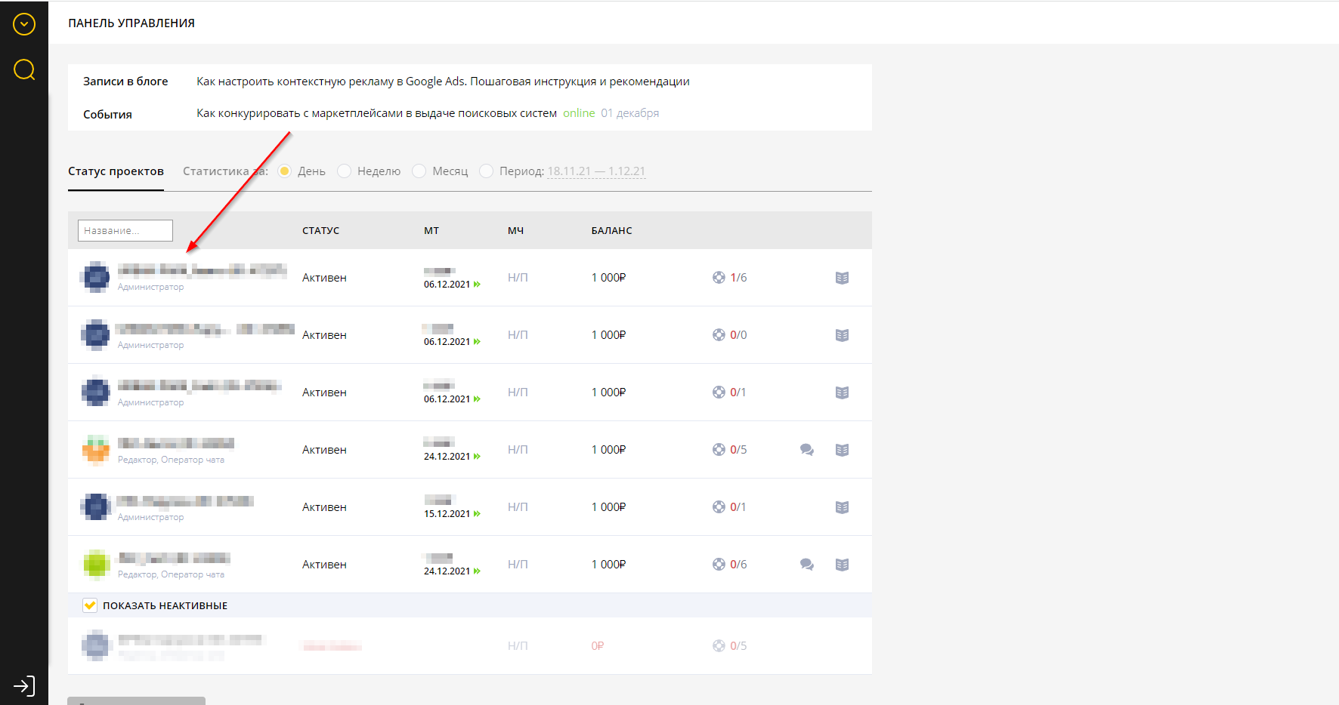1339x705 pixels.
Task: Click the logout arrow icon in sidebar
Action: [24, 686]
